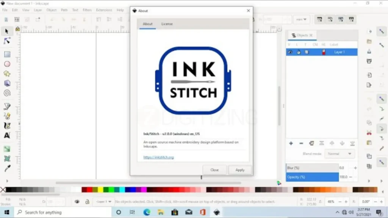
Task: Select the Node editor tool
Action: pos(7,41)
